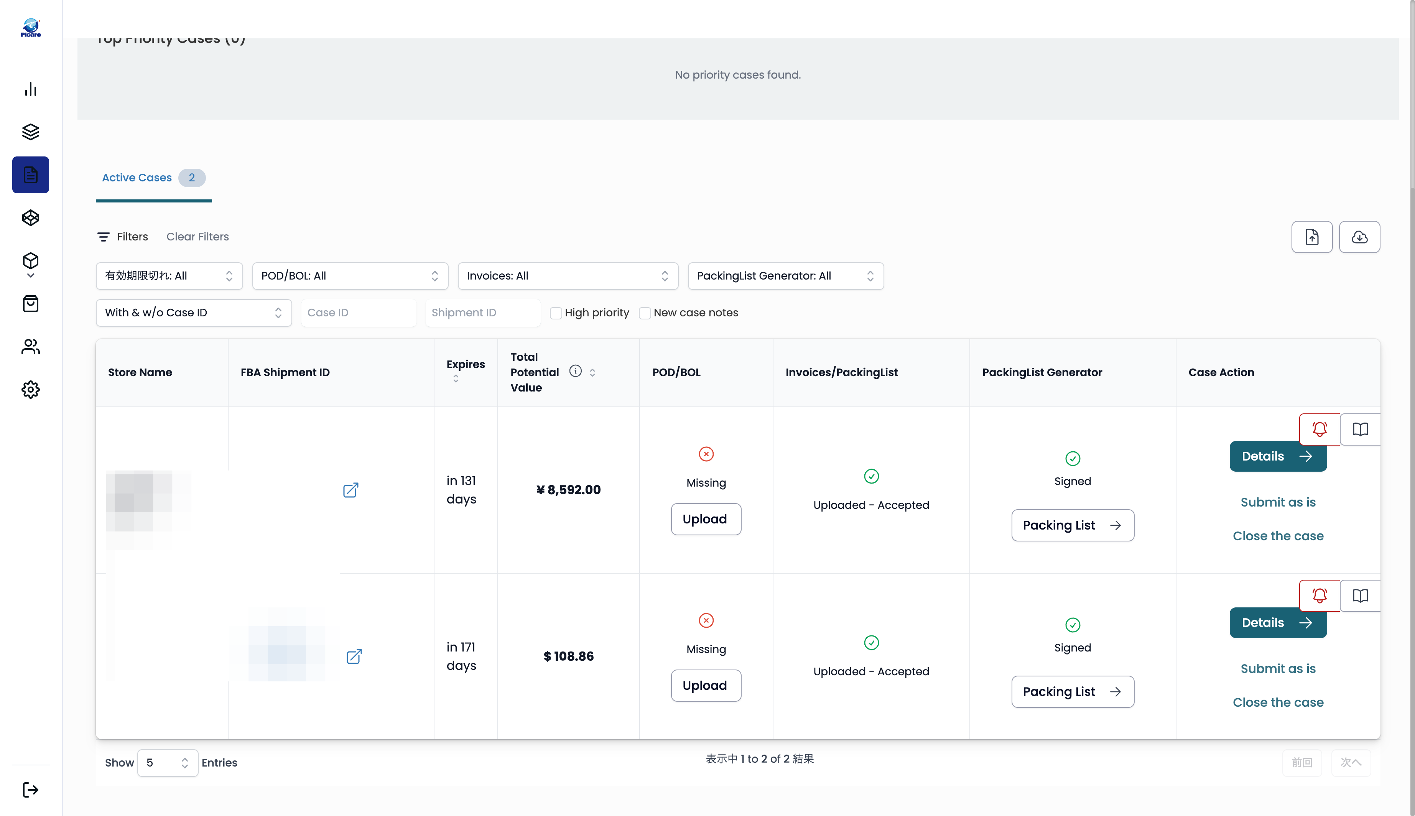Image resolution: width=1415 pixels, height=816 pixels.
Task: Sort by Total Potential Value arrows
Action: pos(592,372)
